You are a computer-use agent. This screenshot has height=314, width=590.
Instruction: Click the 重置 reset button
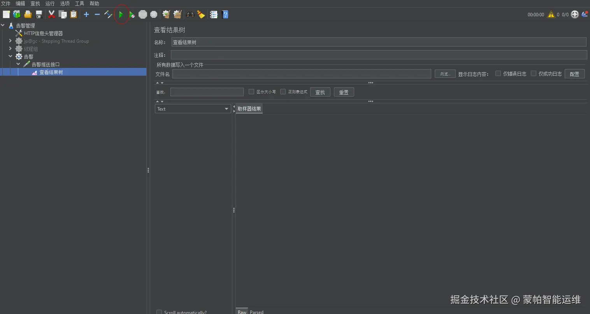click(x=344, y=92)
